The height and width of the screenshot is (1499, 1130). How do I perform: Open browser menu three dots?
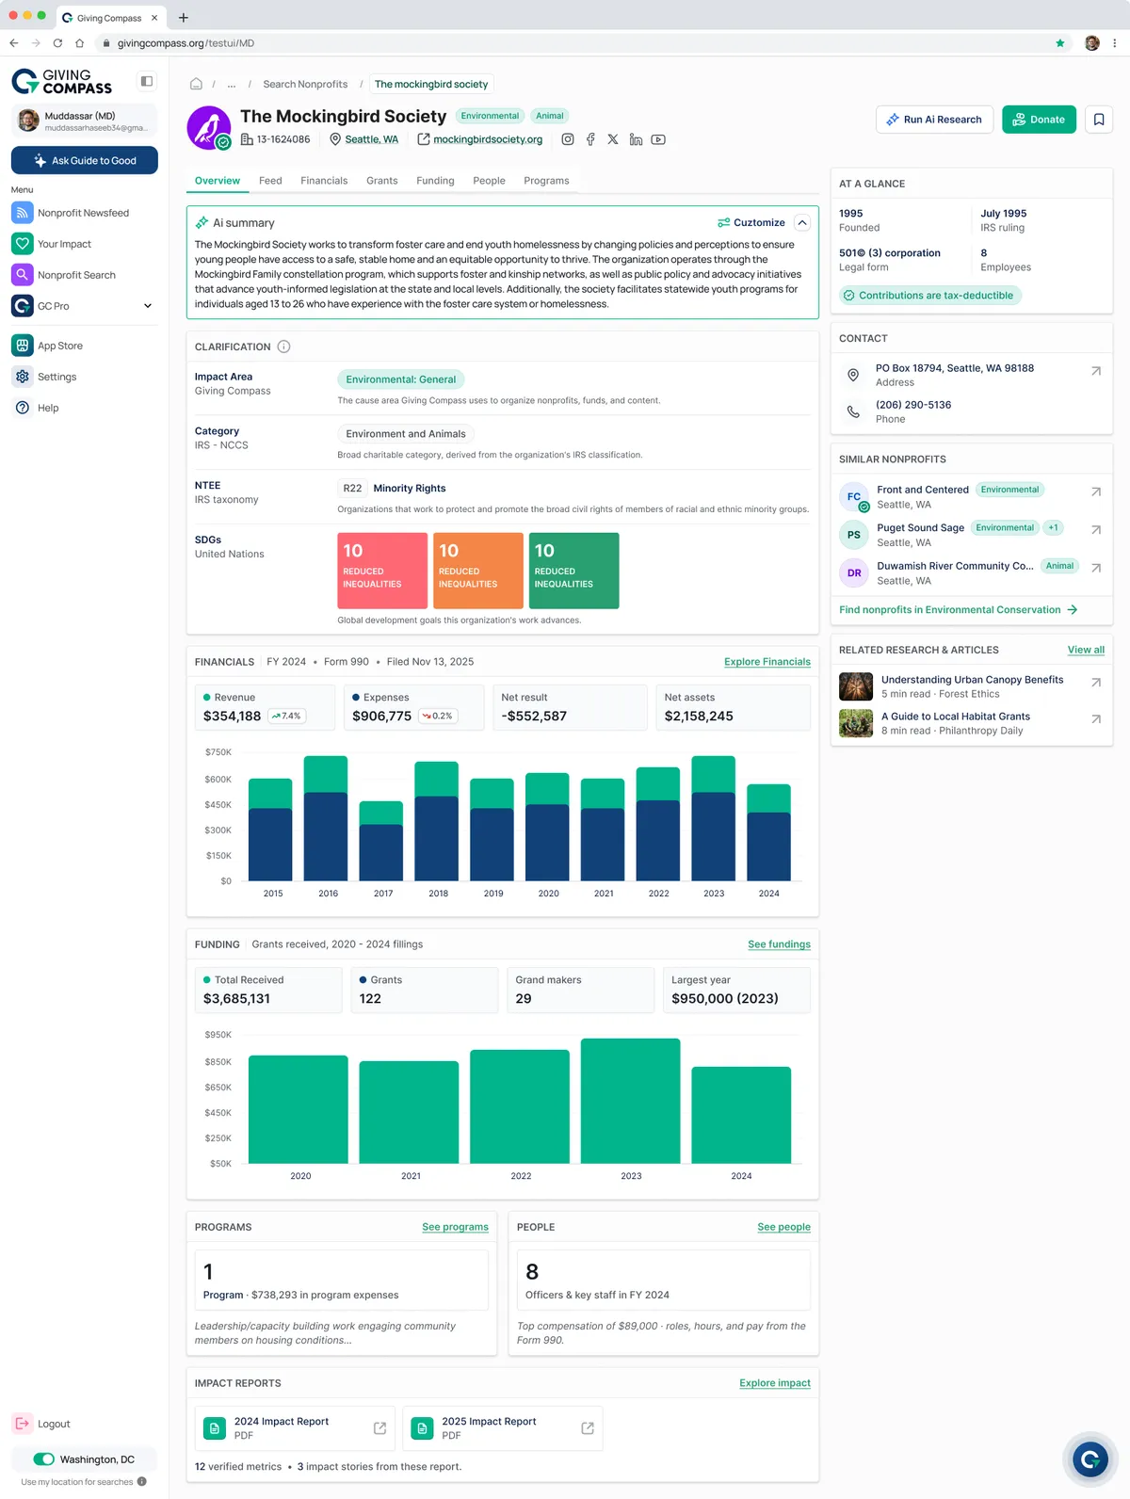(x=1115, y=43)
